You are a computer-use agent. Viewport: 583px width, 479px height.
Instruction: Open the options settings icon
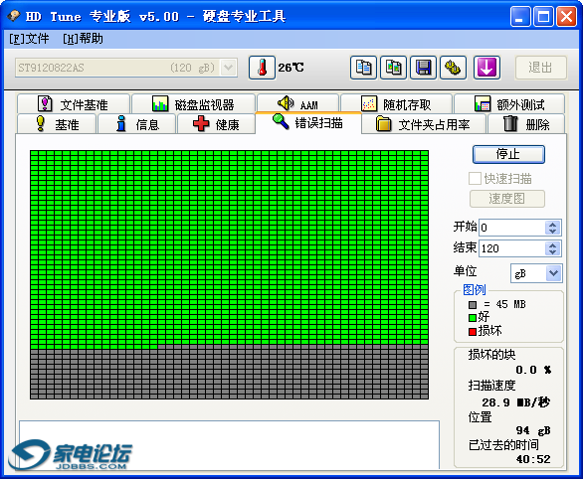(453, 68)
